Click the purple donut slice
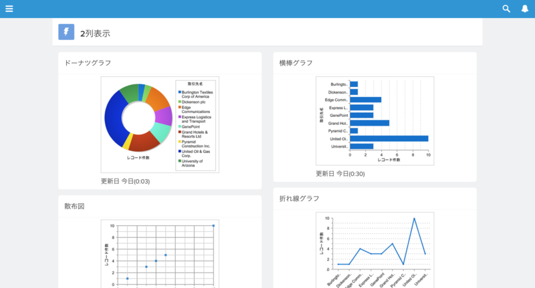Image resolution: width=535 pixels, height=288 pixels. point(165,116)
